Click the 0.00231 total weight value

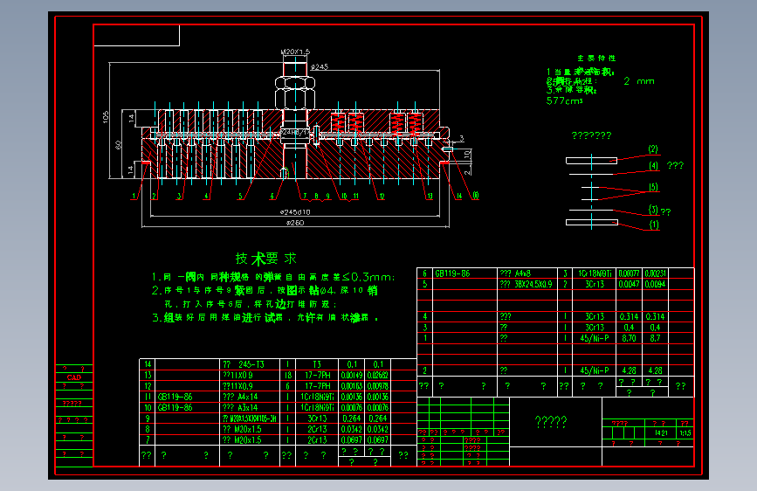[655, 273]
